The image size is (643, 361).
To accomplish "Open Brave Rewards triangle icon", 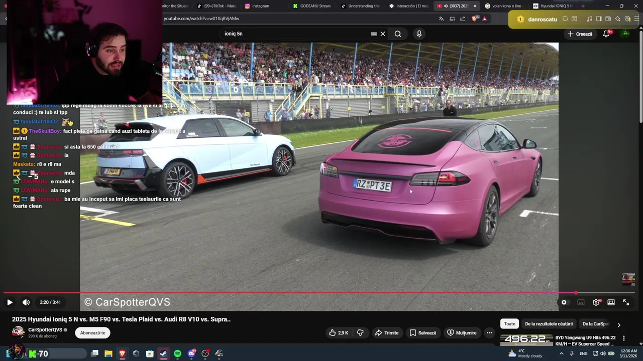I will tap(485, 19).
